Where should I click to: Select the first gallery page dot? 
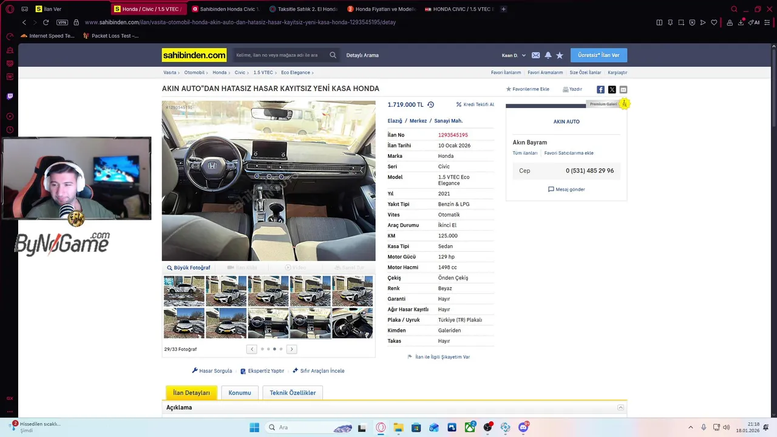pyautogui.click(x=262, y=349)
